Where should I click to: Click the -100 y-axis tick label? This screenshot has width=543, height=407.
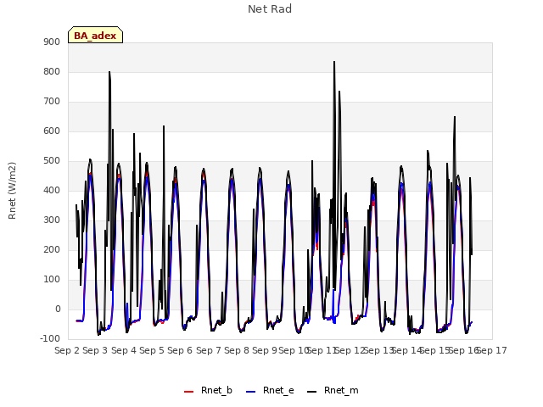click(x=50, y=339)
